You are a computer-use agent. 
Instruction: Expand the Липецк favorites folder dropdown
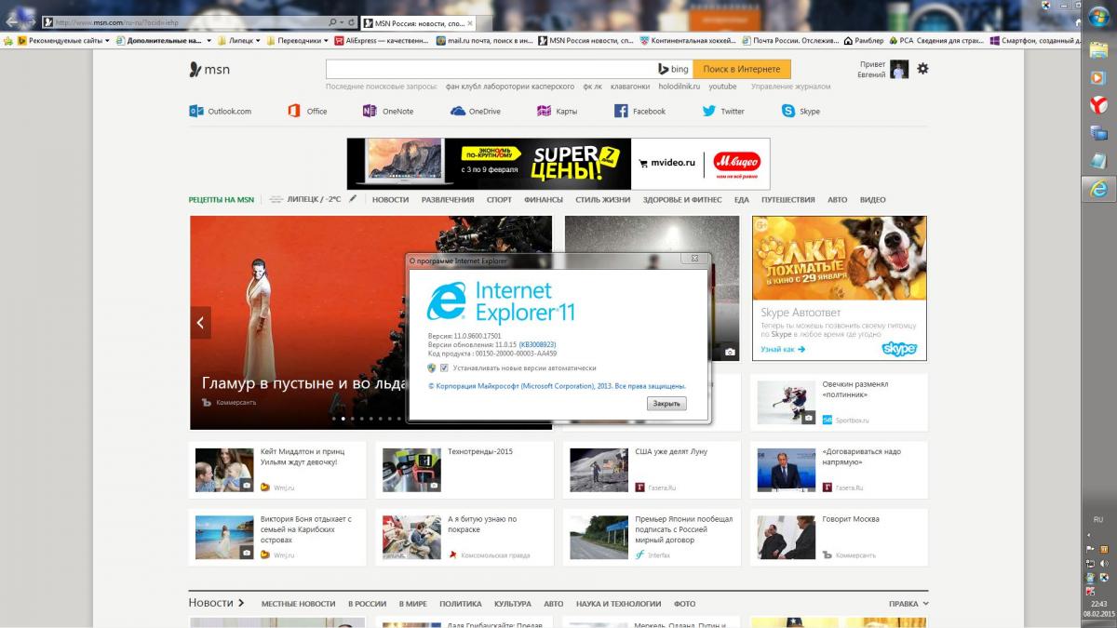259,41
